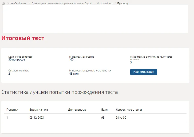Click the 28 из 30 correct answers cell

121,118
